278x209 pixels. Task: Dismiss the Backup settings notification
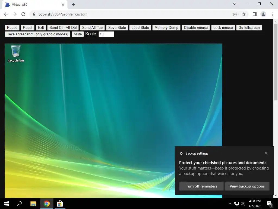[266, 153]
